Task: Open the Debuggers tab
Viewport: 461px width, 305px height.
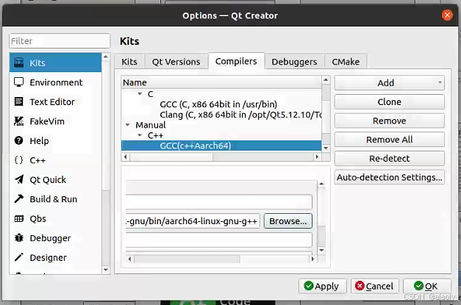Action: click(294, 62)
